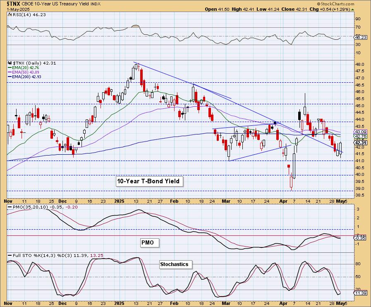Click the 11.39 value tag on Stochastics axis

pos(361,293)
